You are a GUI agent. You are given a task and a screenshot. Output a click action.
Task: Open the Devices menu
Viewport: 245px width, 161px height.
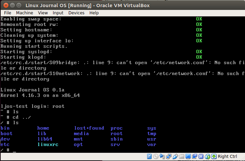[76, 13]
